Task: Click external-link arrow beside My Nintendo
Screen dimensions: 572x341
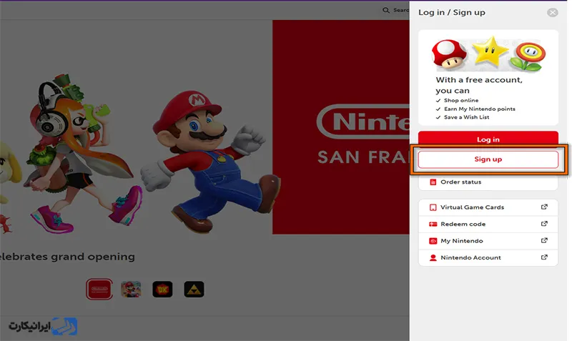Action: (544, 241)
